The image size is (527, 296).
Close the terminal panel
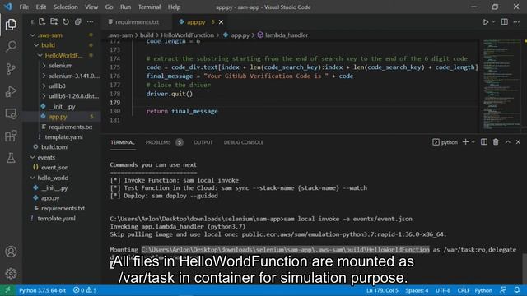(518, 142)
